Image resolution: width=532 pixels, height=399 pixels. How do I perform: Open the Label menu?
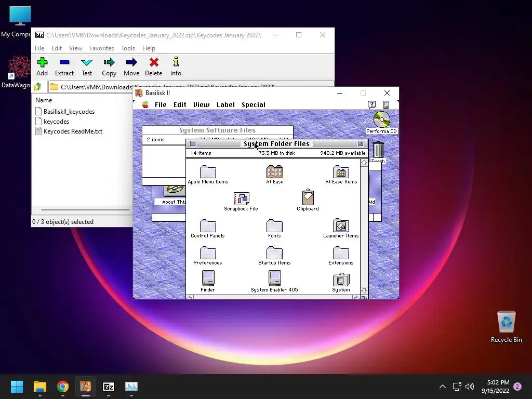[225, 104]
